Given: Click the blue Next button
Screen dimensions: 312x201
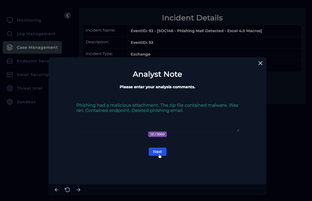Looking at the screenshot, I should tap(157, 152).
